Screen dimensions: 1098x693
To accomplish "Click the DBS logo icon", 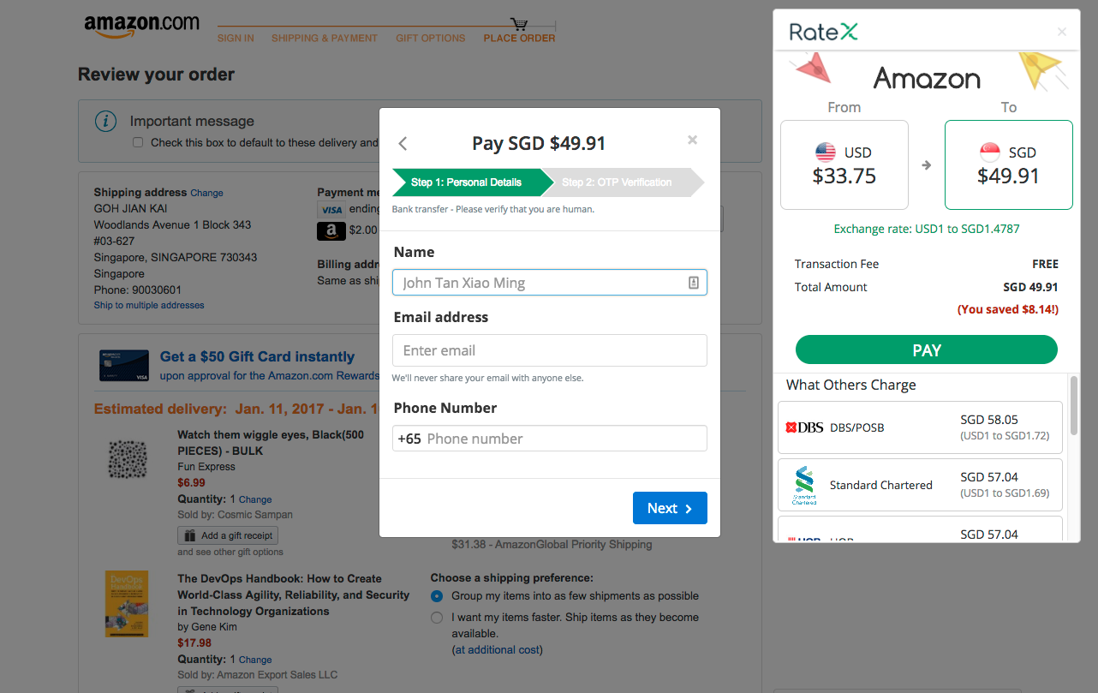I will tap(804, 427).
